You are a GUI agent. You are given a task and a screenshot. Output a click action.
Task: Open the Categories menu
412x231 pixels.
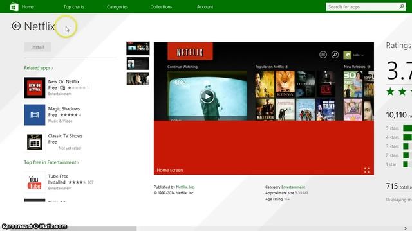(x=117, y=7)
